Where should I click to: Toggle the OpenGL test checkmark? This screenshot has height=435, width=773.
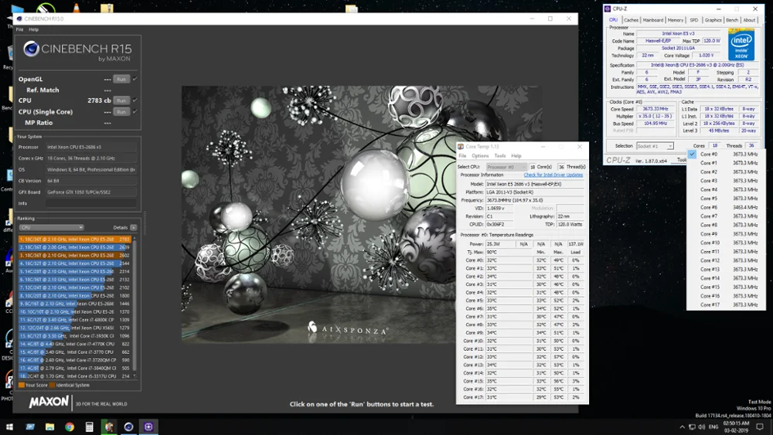click(x=135, y=79)
